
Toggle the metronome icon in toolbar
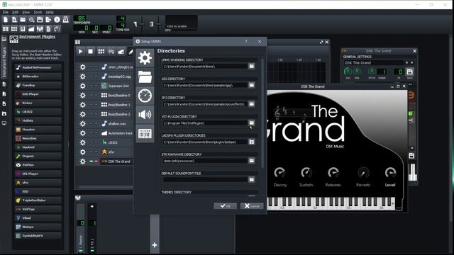(66, 20)
